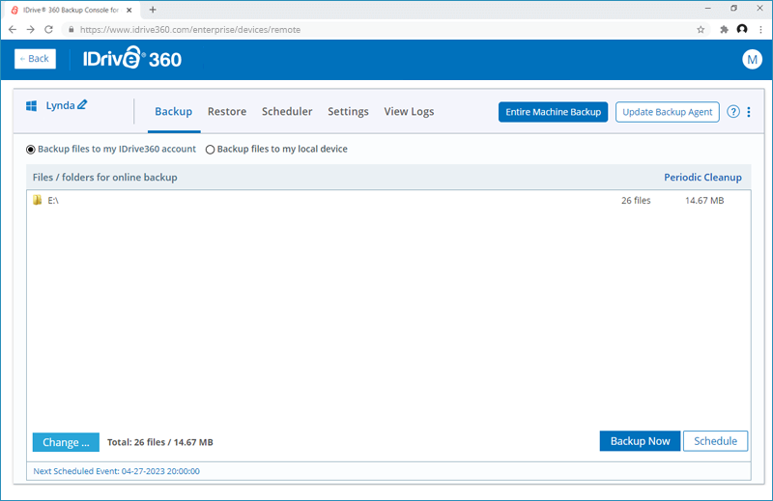The height and width of the screenshot is (501, 773).
Task: Click Total: 26 files / 14.67 MB text
Action: tap(160, 442)
